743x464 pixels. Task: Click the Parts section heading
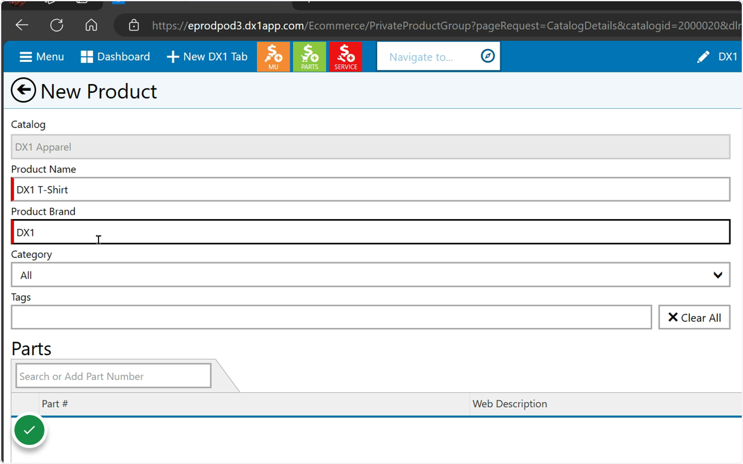[x=32, y=349]
